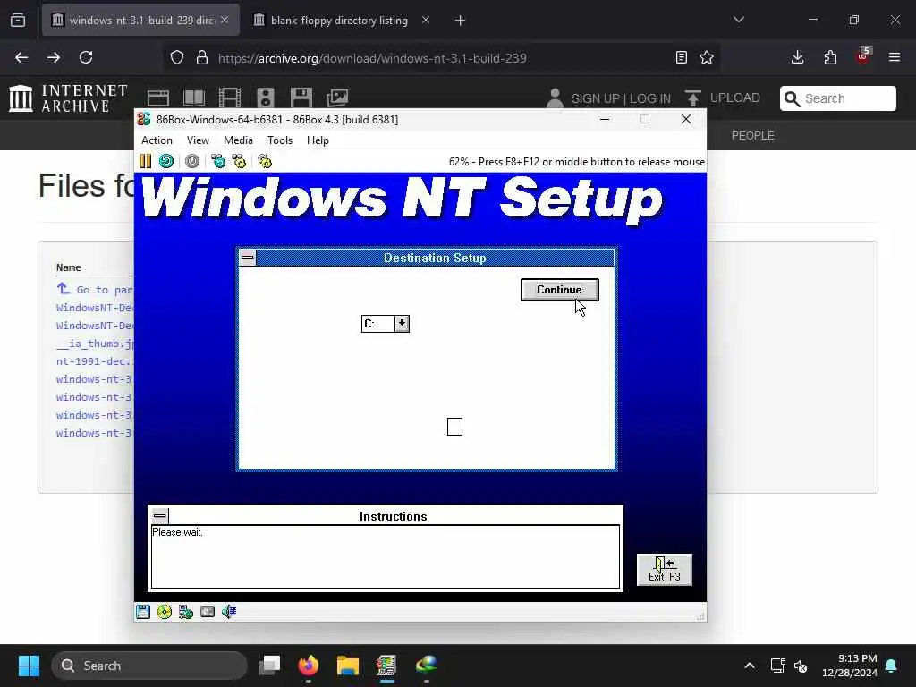Open the Windows Start menu
The width and height of the screenshot is (916, 687).
pyautogui.click(x=29, y=666)
